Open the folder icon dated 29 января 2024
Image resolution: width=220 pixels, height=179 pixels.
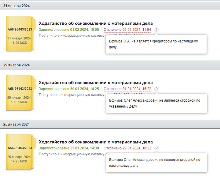click(20, 93)
